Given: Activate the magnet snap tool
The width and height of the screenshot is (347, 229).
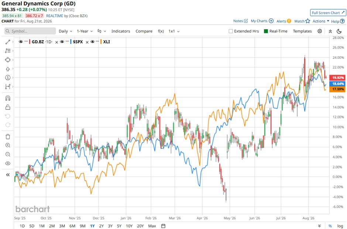Looking at the screenshot, I should point(8,98).
